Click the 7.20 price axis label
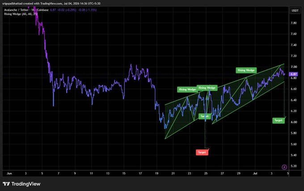 [294, 56]
